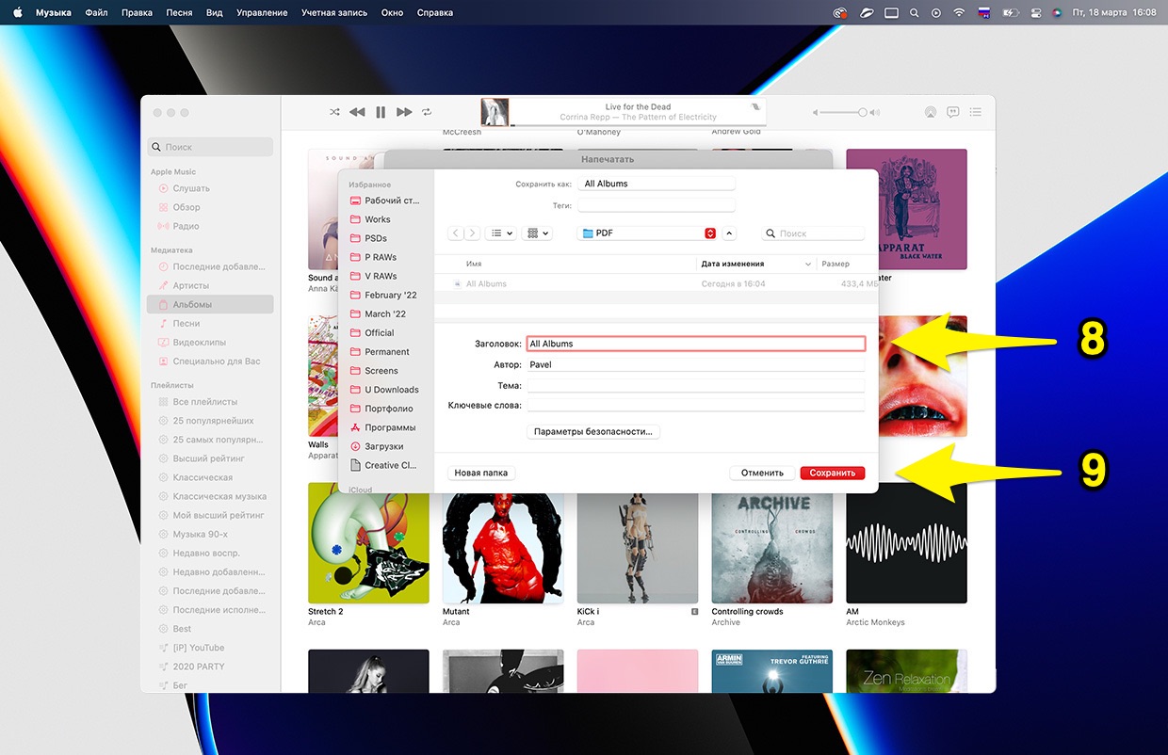Open list view options dropdown
Viewport: 1168px width, 755px height.
click(x=502, y=233)
